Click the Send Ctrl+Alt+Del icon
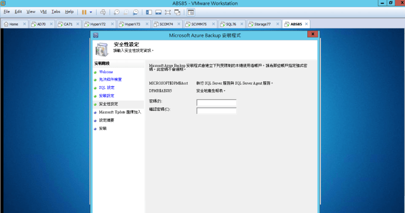The image size is (405, 213). pyautogui.click(x=103, y=11)
